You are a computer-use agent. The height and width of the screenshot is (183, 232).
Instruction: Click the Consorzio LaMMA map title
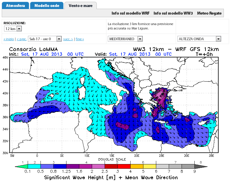pos(34,49)
